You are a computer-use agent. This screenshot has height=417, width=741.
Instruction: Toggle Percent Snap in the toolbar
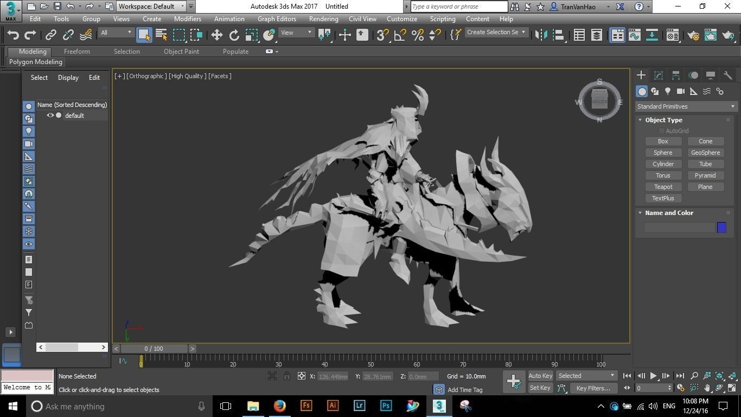(x=418, y=35)
